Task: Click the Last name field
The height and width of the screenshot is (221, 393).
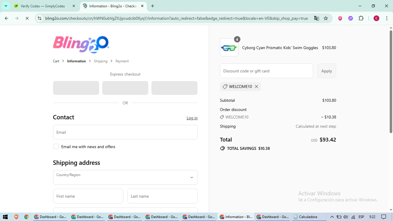Action: (162, 196)
